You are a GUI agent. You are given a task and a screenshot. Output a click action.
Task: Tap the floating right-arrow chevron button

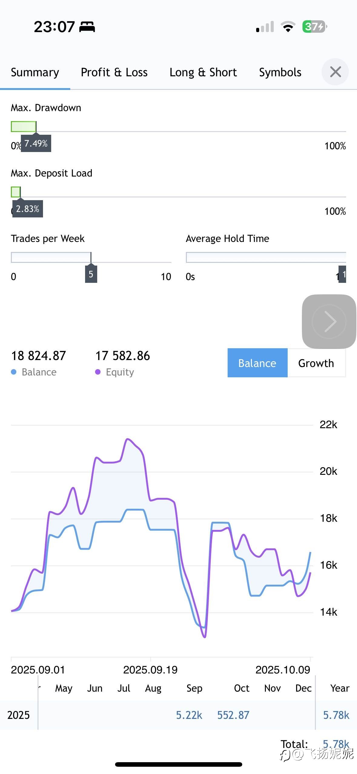(x=329, y=321)
